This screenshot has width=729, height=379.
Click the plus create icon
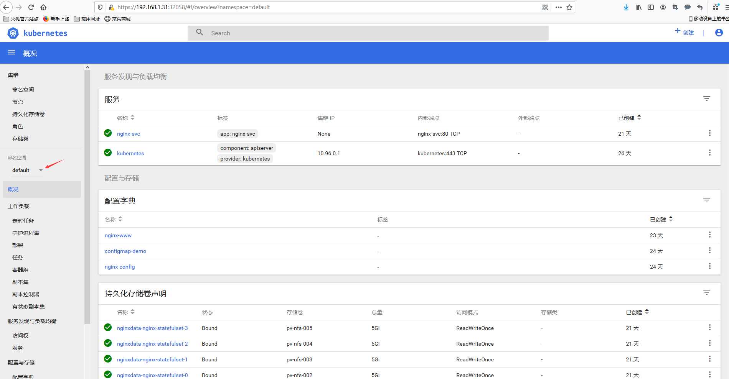coord(678,31)
